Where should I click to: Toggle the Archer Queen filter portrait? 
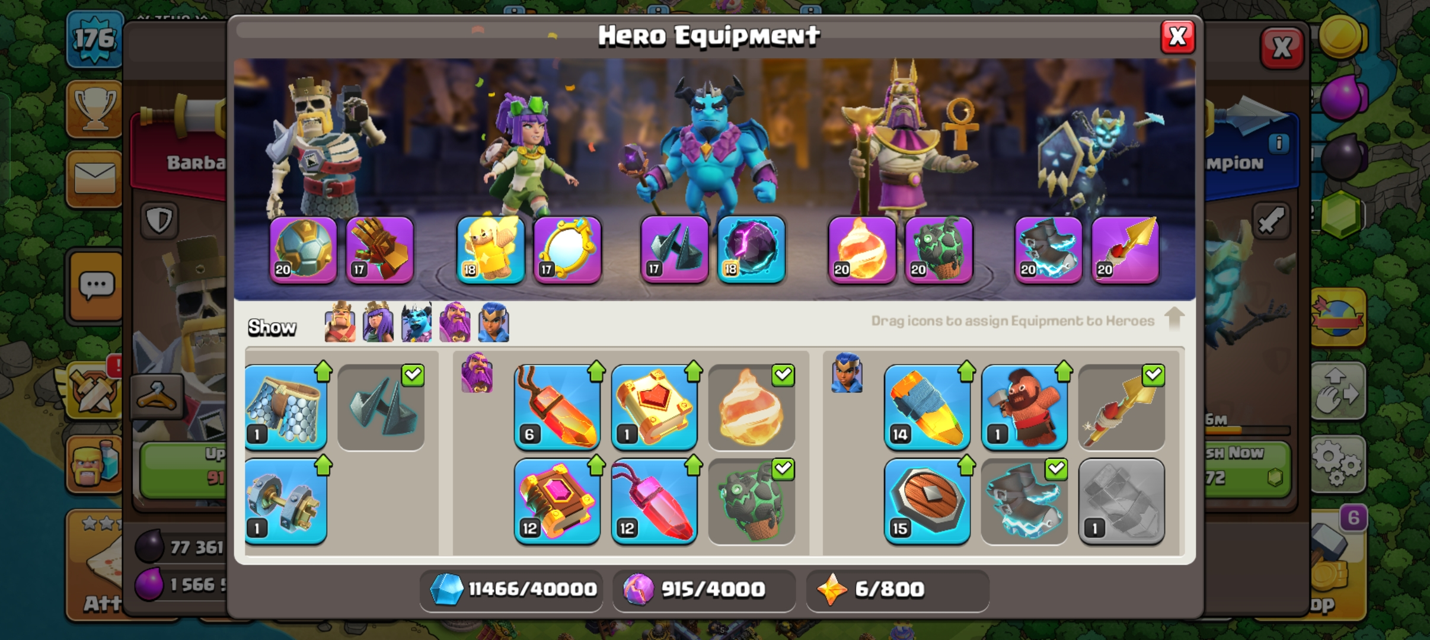click(x=378, y=322)
